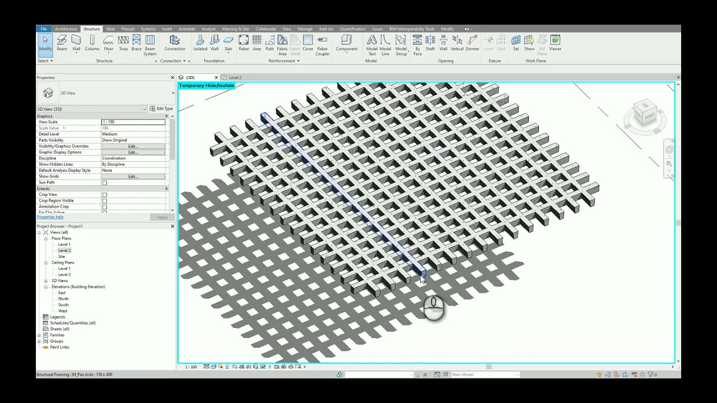Open the 3D View type selector dropdown
The width and height of the screenshot is (717, 403).
[173, 93]
